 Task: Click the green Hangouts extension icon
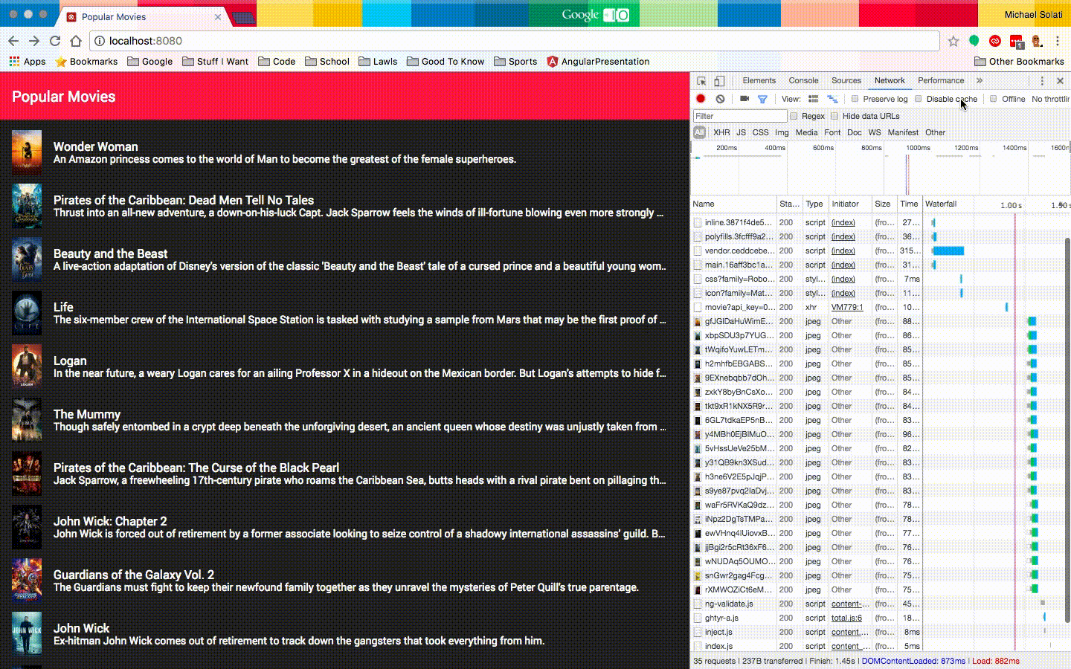974,41
